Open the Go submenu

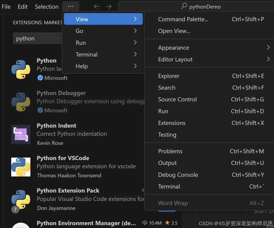pos(103,31)
